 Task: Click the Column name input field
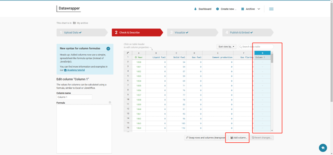click(x=74, y=97)
